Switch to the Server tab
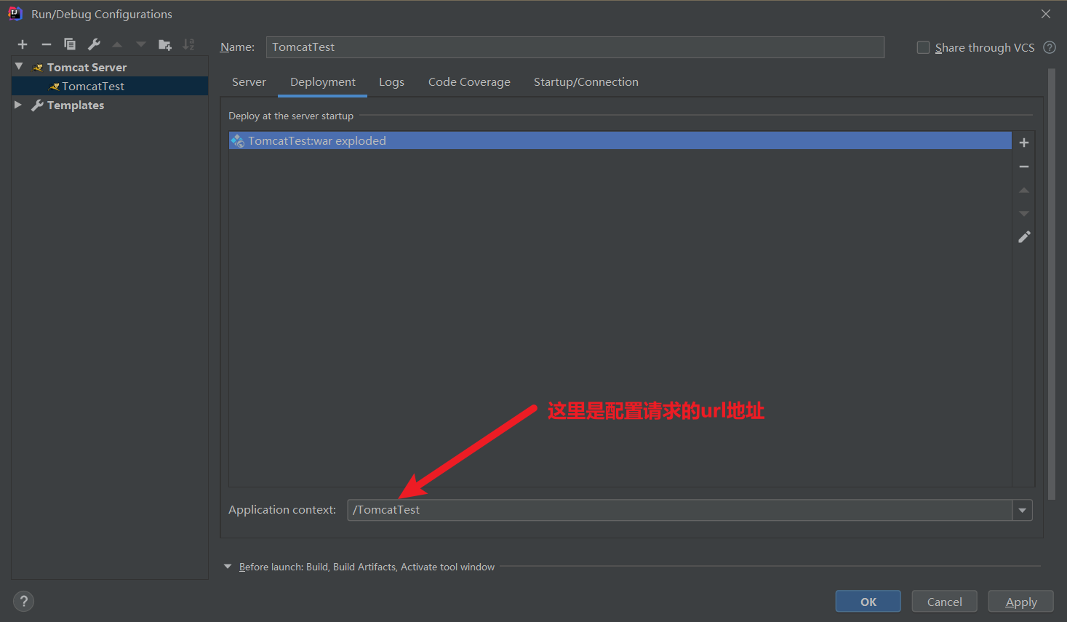 click(x=249, y=82)
